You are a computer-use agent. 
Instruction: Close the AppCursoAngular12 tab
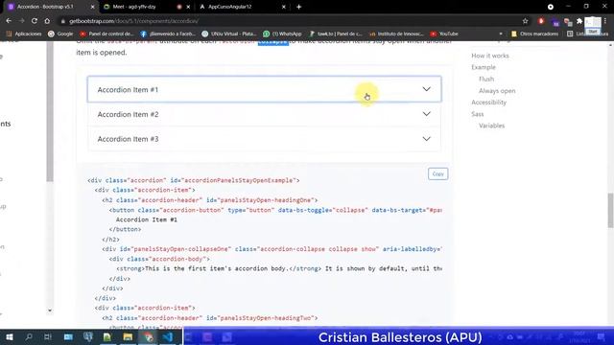pos(284,7)
